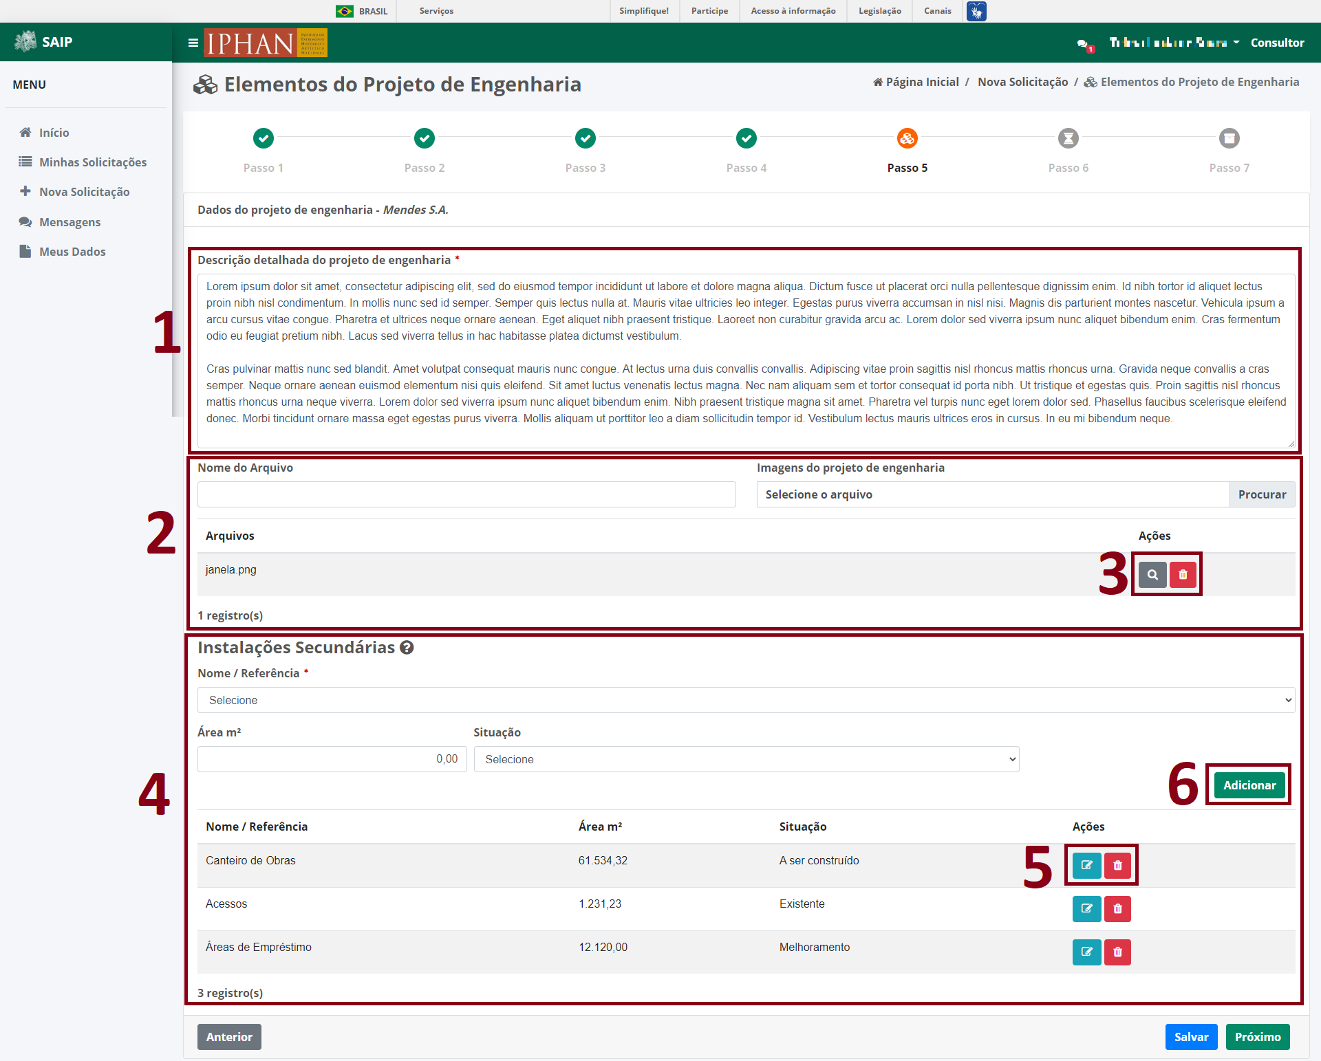
Task: Open Início from the sidebar menu
Action: coord(54,132)
